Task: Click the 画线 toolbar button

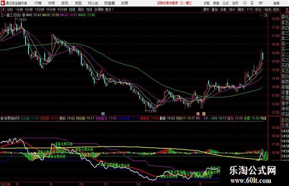Action: click(x=241, y=9)
